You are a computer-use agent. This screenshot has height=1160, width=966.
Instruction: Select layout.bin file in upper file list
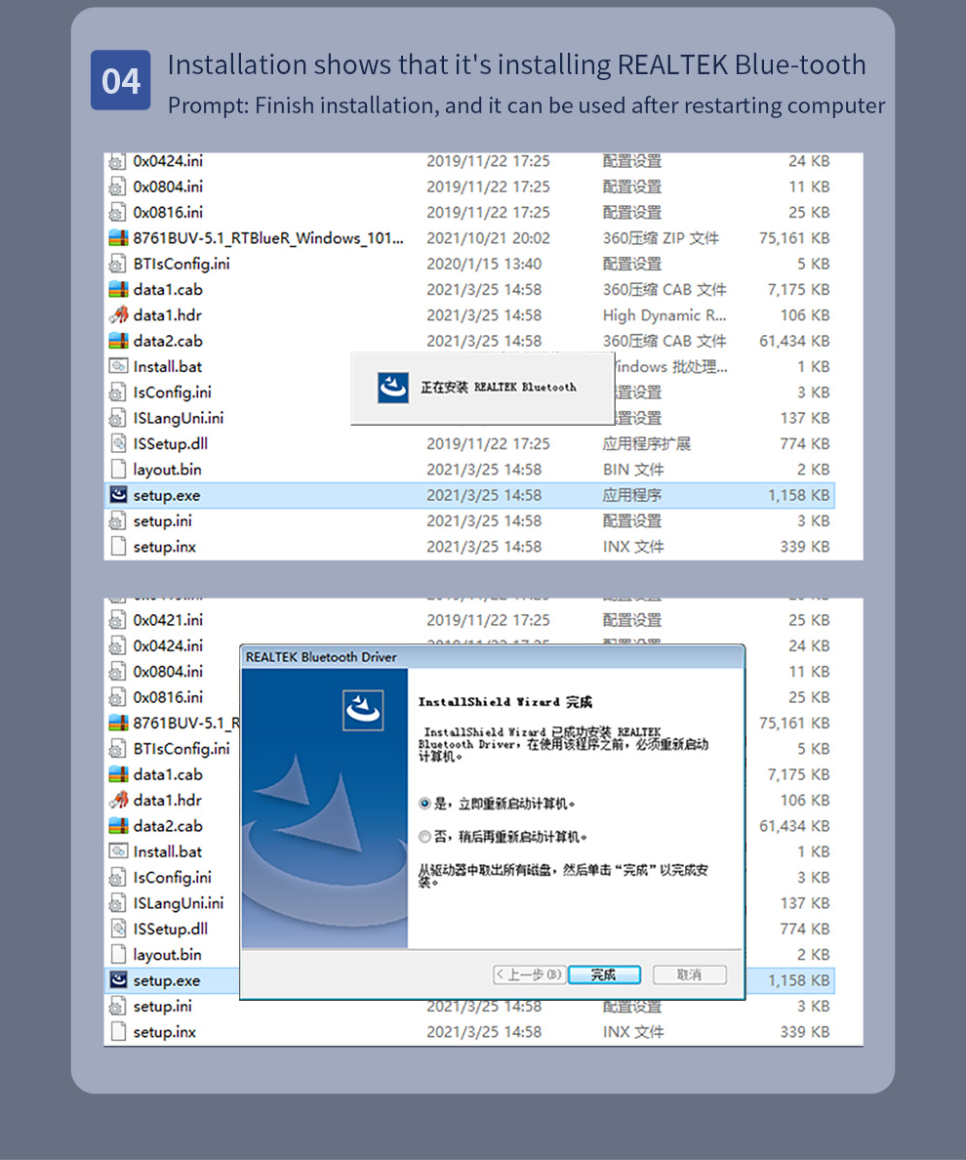pos(167,470)
